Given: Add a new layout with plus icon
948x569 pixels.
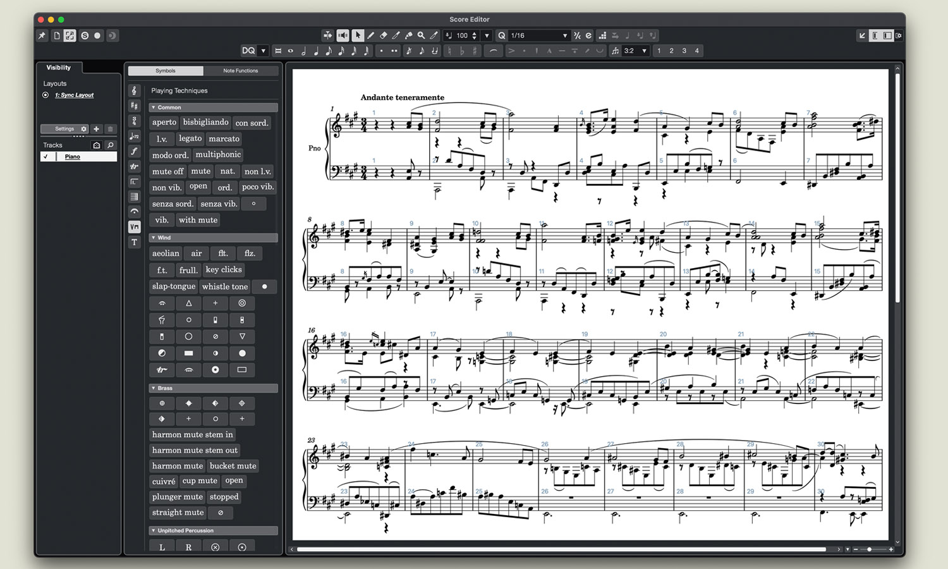Looking at the screenshot, I should click(x=97, y=129).
